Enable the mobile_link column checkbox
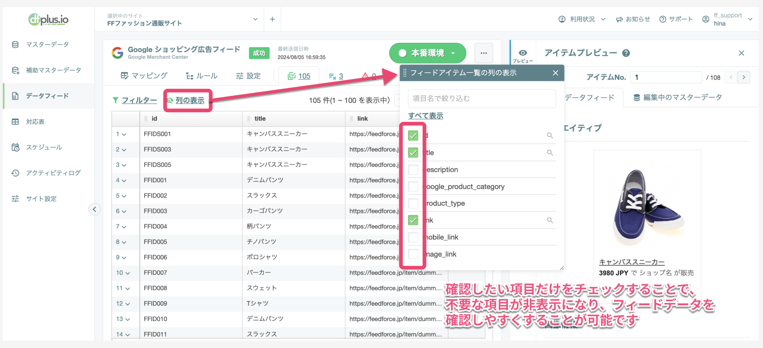The height and width of the screenshot is (348, 763). tap(413, 237)
